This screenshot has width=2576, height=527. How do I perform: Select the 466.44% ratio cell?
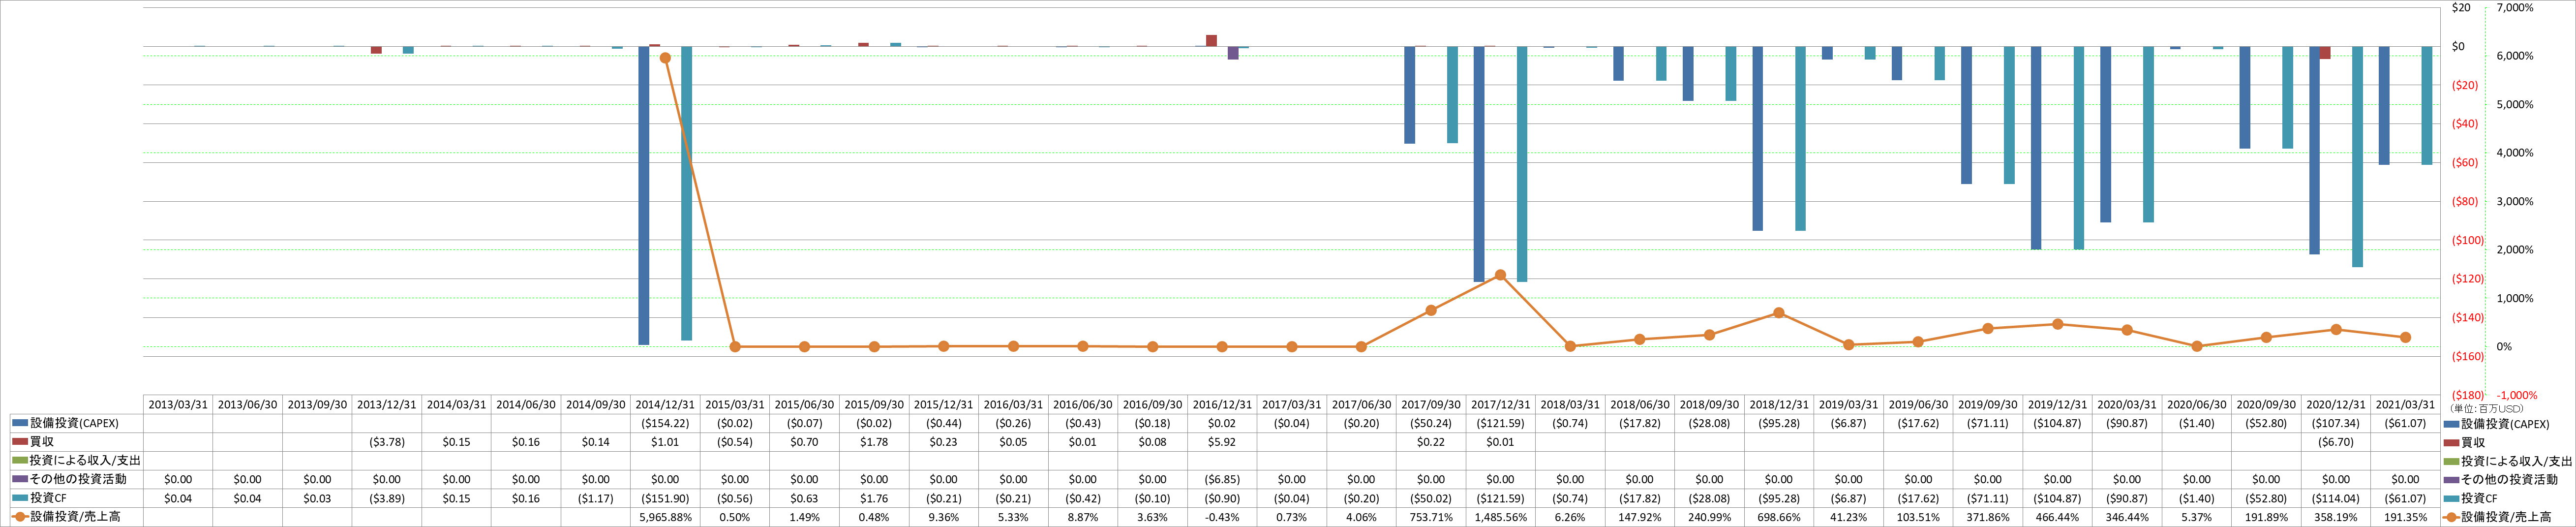2057,517
